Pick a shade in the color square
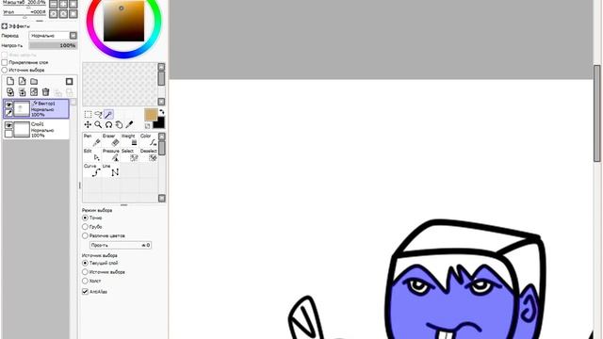 (x=123, y=21)
